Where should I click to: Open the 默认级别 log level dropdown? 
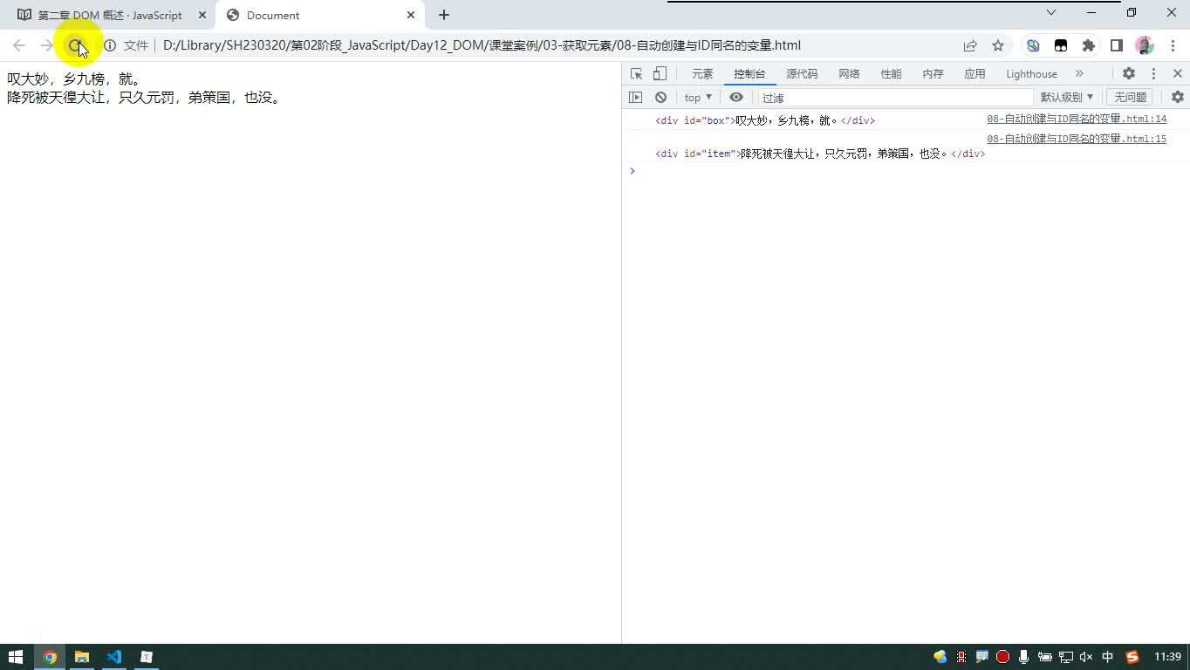coord(1067,98)
